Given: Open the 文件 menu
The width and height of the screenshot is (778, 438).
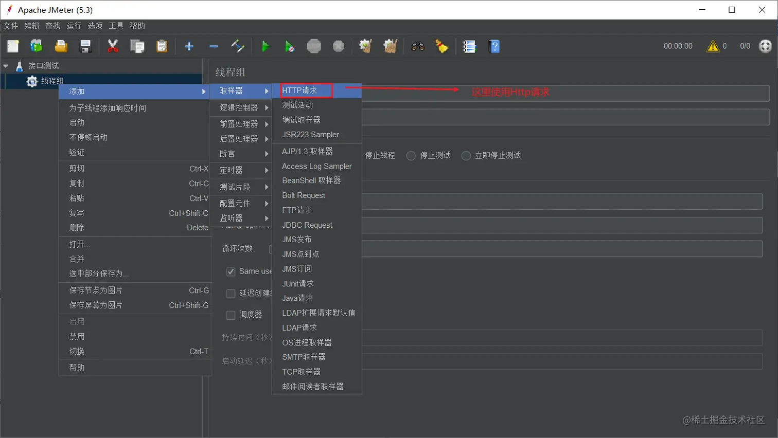Looking at the screenshot, I should pos(11,26).
